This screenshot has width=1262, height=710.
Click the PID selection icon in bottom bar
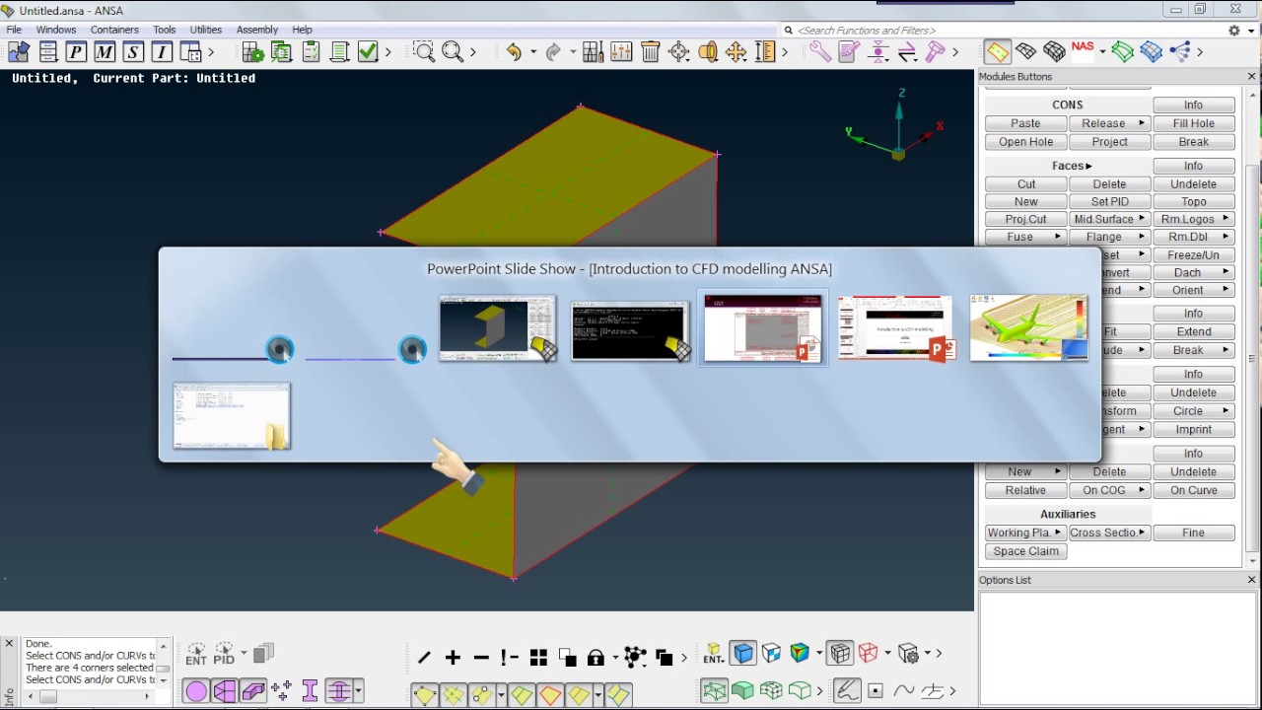point(224,654)
